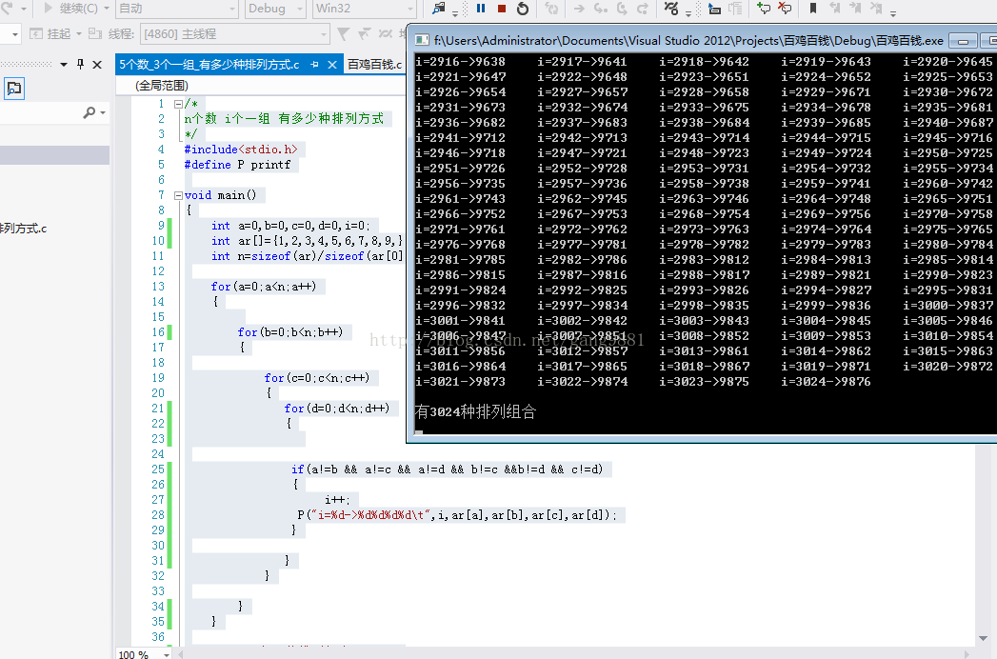Pause debugging with the Break All icon
The image size is (997, 659).
click(481, 9)
